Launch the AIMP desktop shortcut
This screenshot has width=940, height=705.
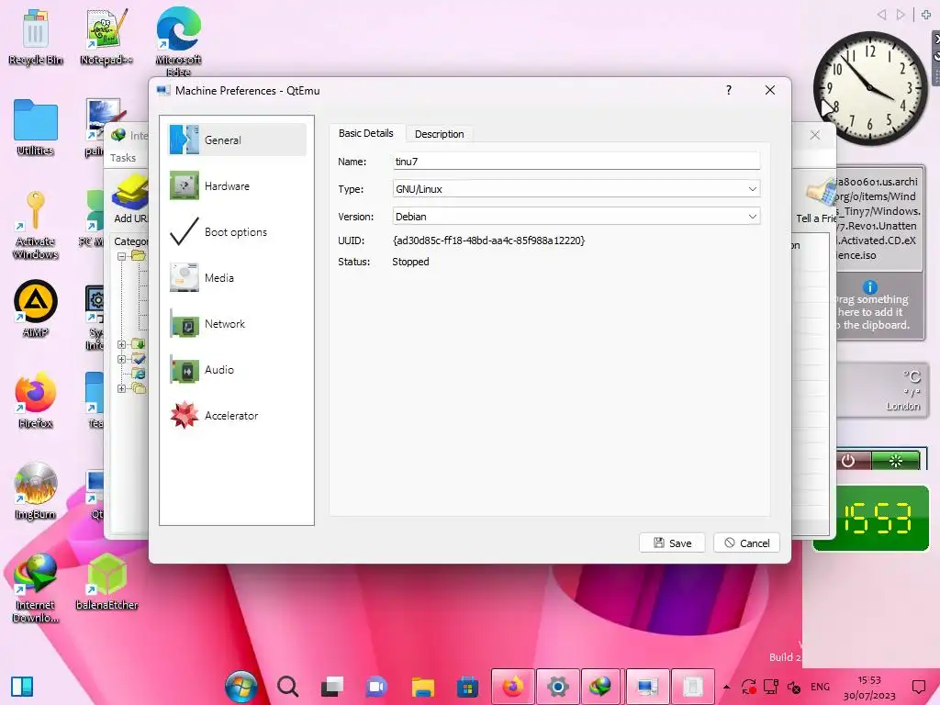(36, 309)
